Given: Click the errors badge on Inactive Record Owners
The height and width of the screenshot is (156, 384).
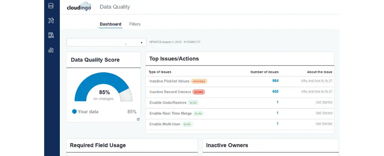Looking at the screenshot, I should click(x=199, y=92).
